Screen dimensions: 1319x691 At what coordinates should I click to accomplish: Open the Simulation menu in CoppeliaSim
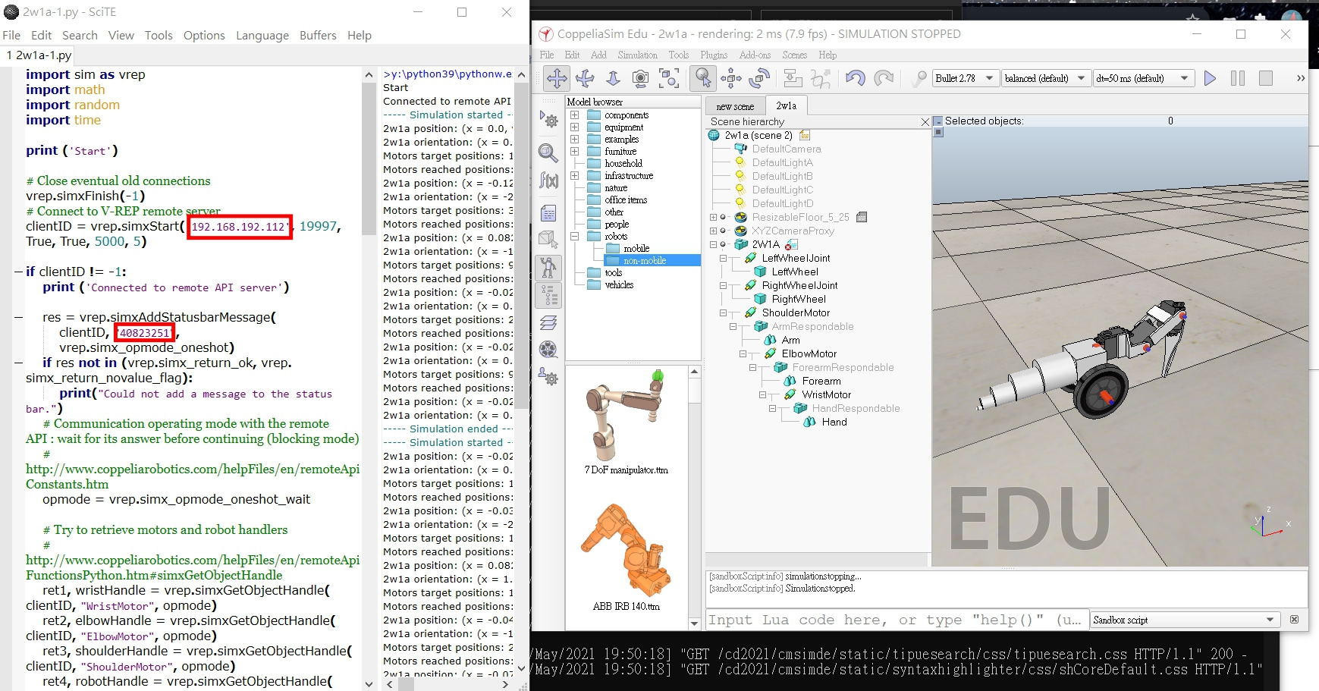coord(637,55)
